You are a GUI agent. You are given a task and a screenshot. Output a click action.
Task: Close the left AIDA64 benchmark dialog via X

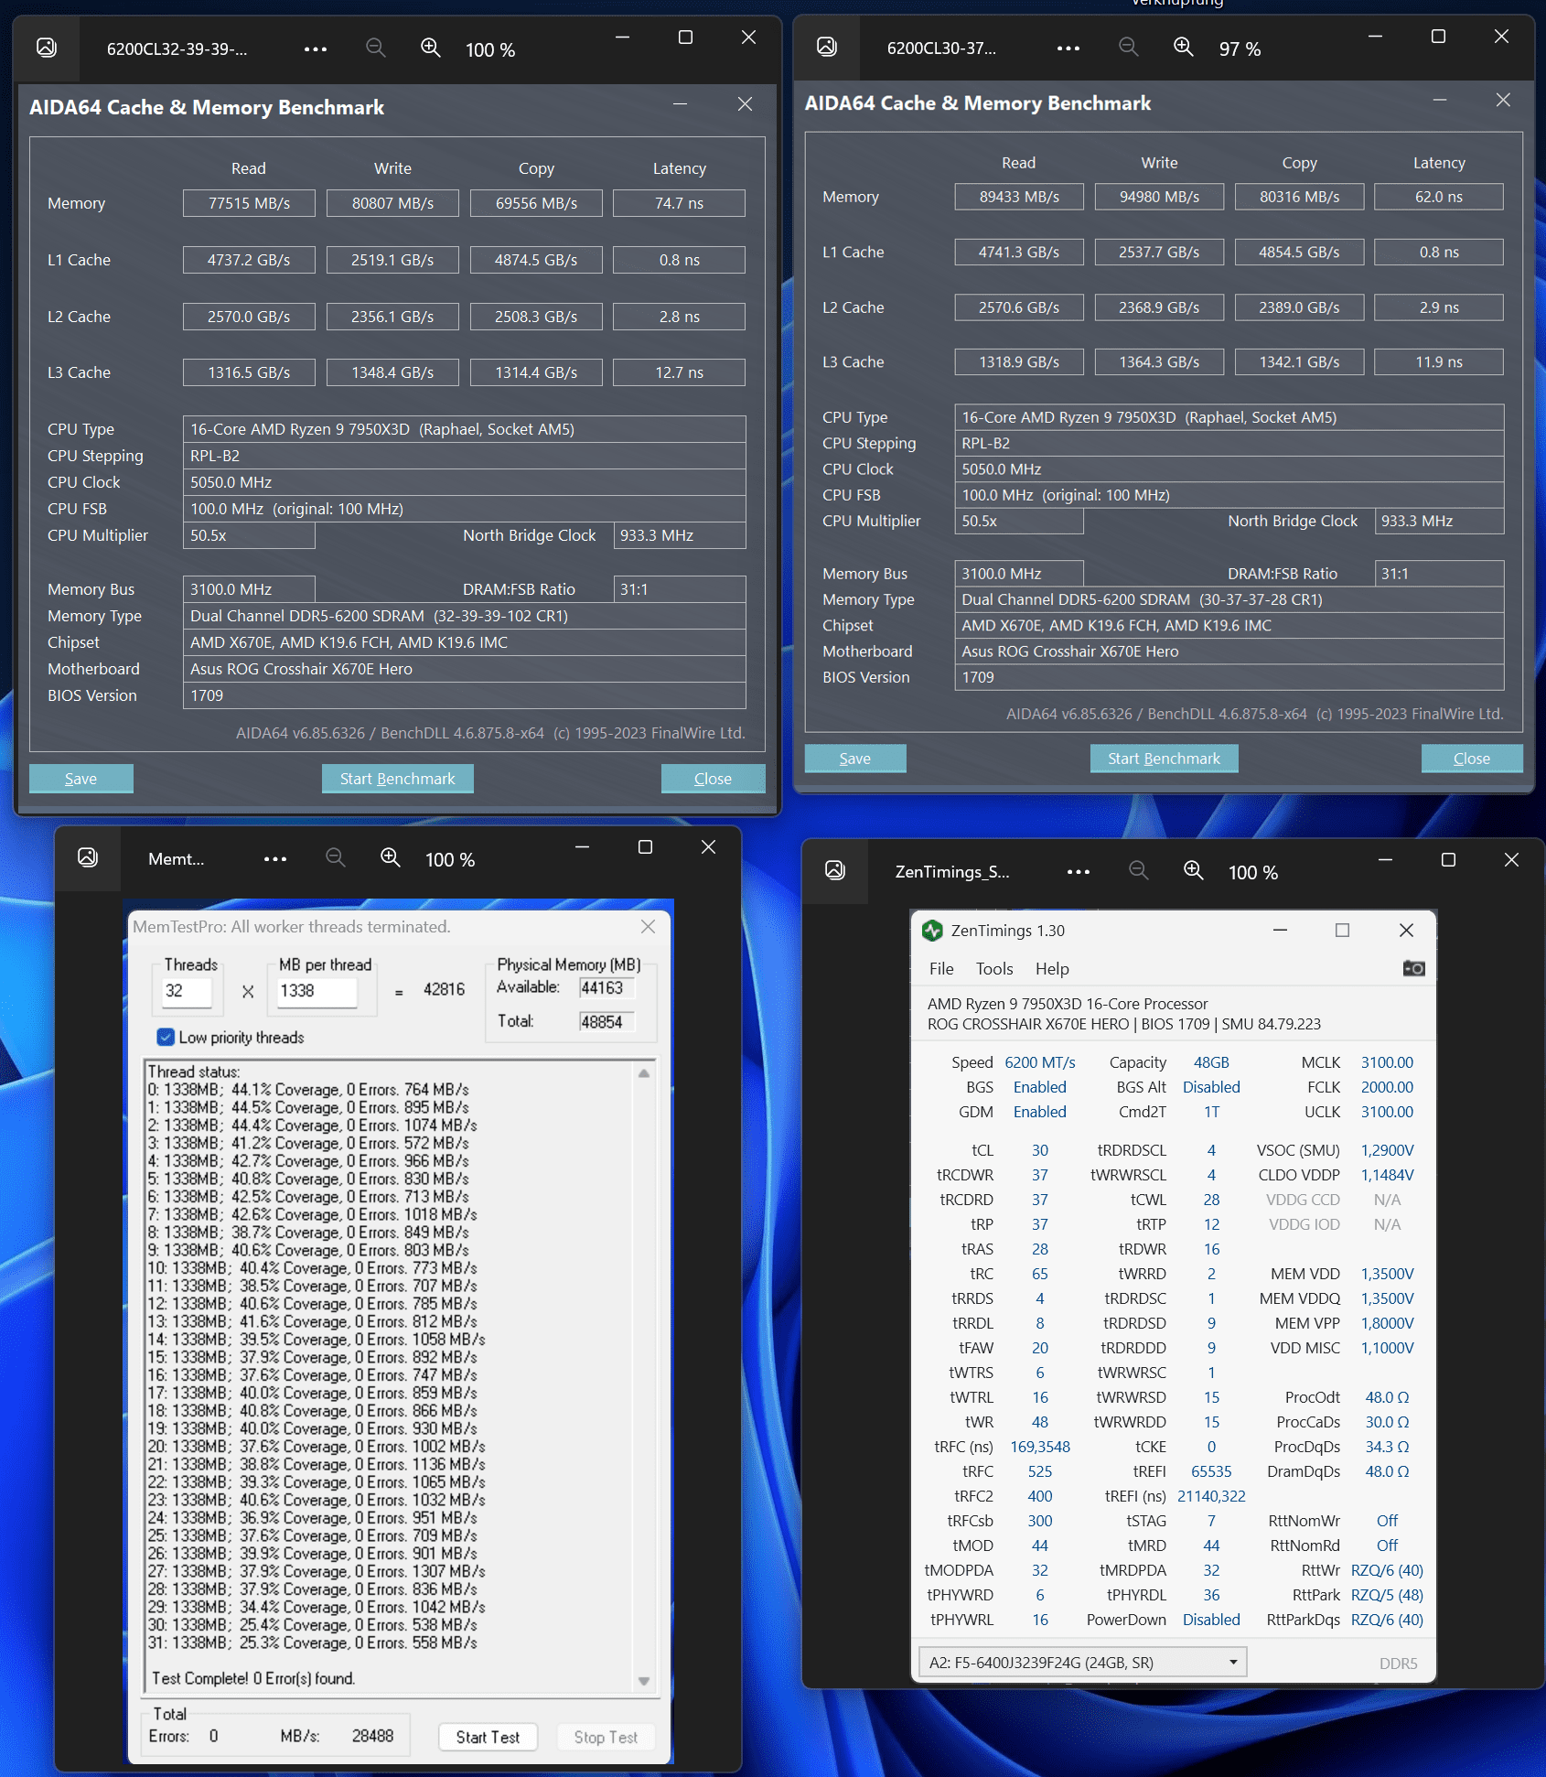point(745,104)
